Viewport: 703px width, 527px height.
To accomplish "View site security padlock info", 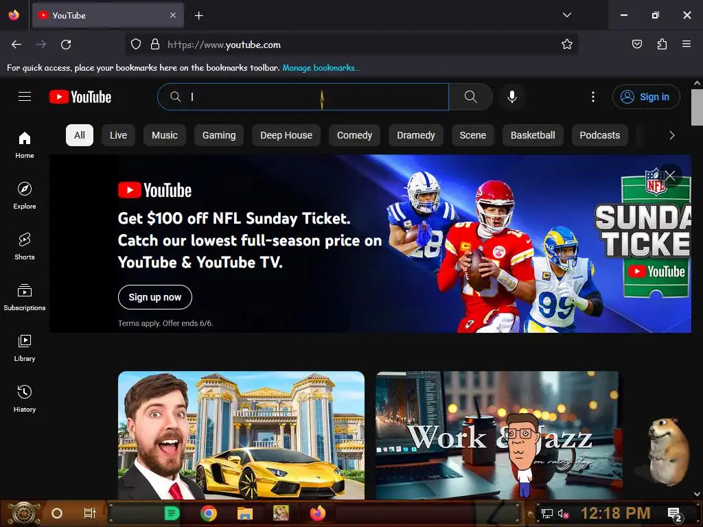I will (155, 45).
